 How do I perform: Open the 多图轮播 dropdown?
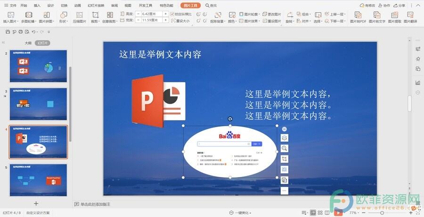[x=29, y=21]
